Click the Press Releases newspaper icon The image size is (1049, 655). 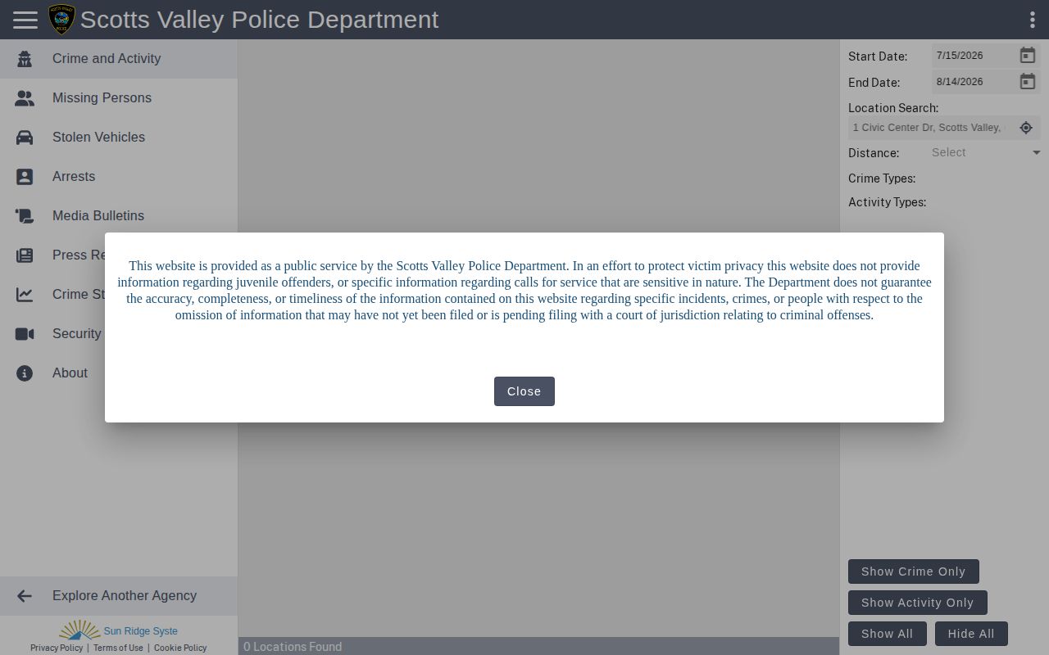[x=25, y=255]
